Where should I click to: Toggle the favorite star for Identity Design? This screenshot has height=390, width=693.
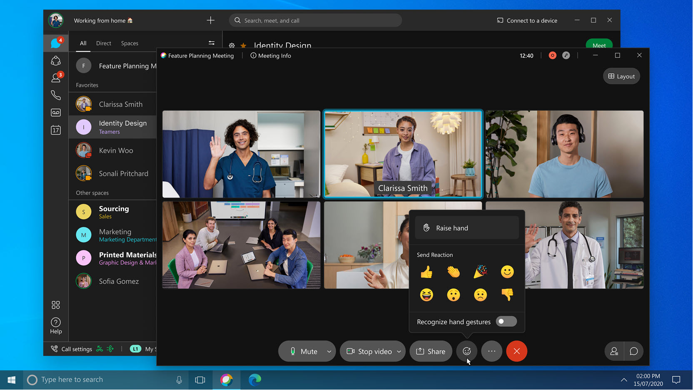coord(244,45)
